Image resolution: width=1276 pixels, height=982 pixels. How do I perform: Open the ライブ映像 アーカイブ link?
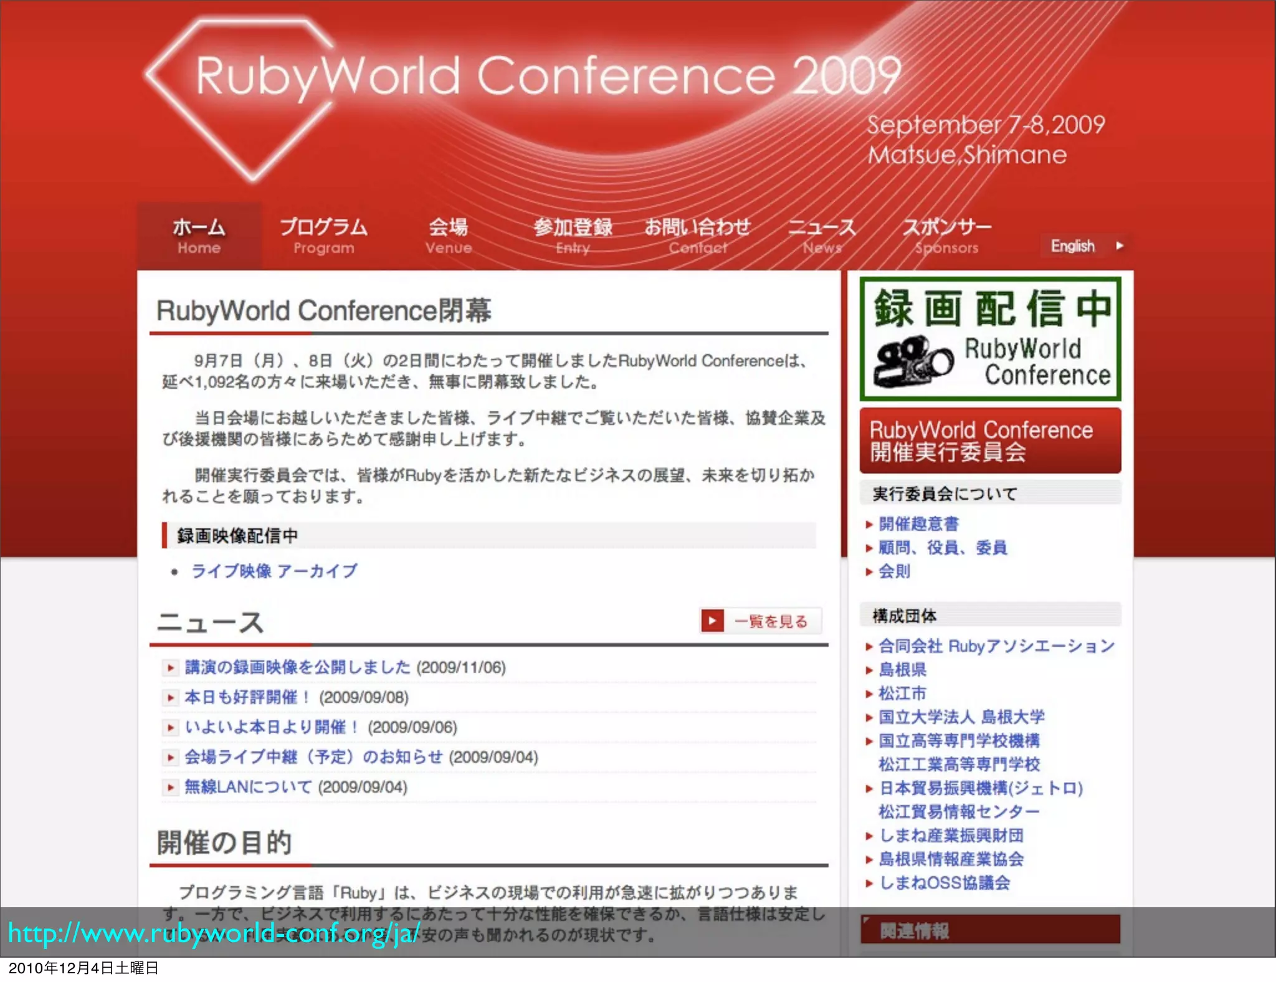tap(274, 571)
